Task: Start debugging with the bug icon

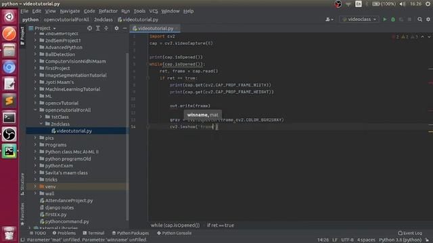Action: click(x=393, y=20)
